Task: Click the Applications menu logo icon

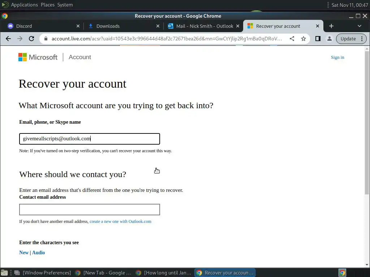Action: tap(5, 5)
